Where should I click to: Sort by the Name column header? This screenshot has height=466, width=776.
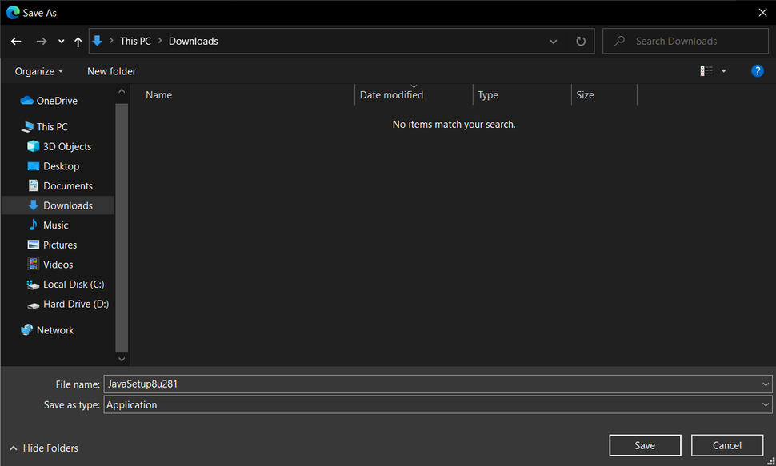(159, 95)
